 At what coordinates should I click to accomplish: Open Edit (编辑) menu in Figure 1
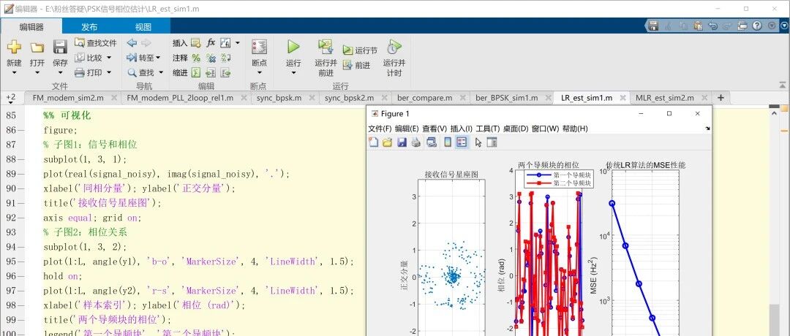coord(407,129)
